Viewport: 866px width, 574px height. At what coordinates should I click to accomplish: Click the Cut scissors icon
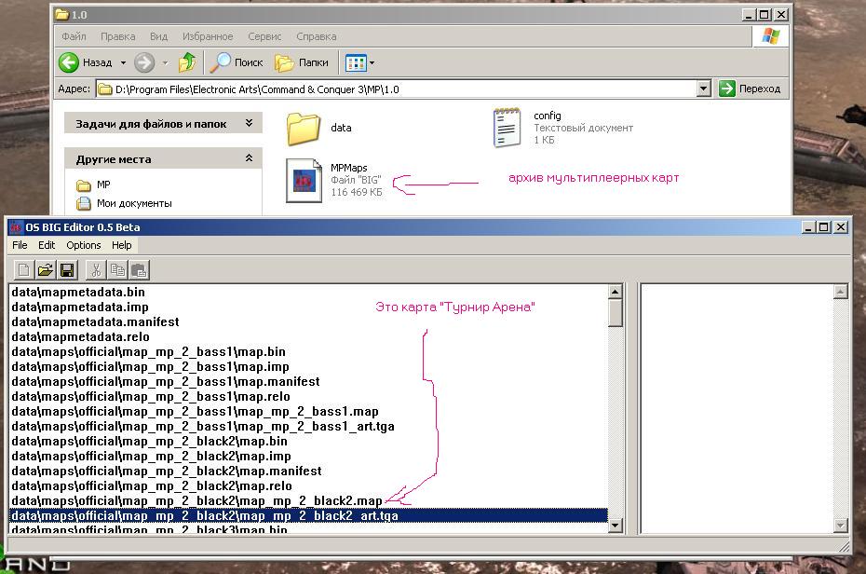pos(96,270)
